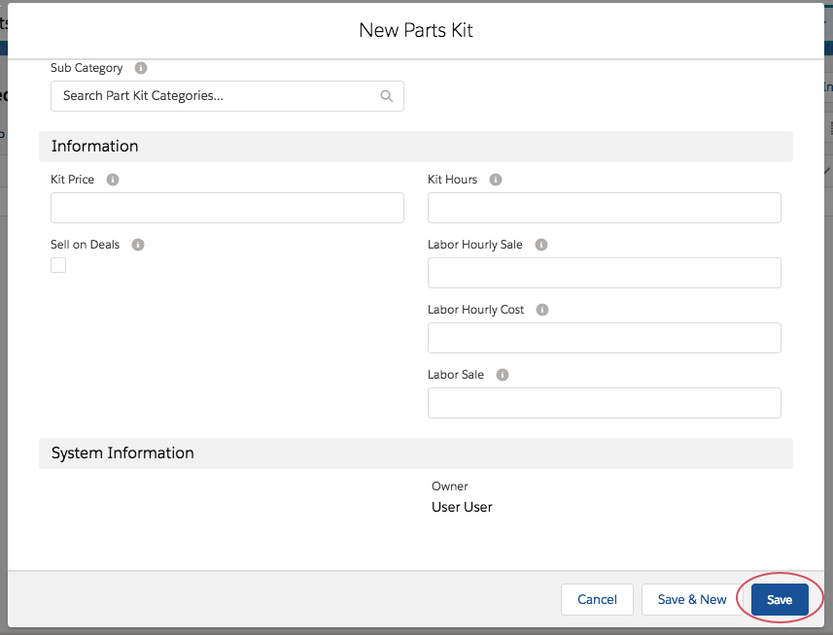
Task: Show help for Kit Hours
Action: click(496, 180)
